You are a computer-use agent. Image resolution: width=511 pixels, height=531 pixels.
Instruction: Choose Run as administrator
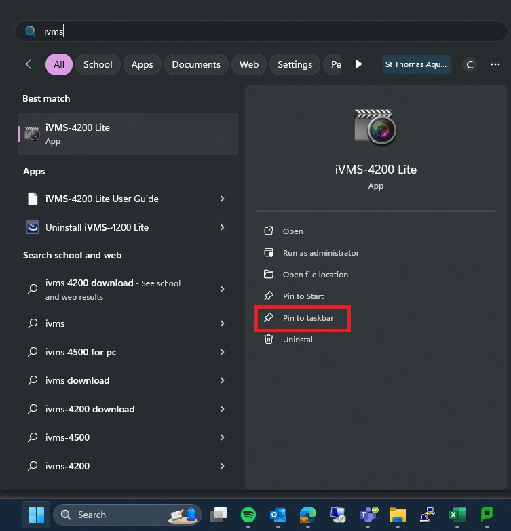(x=320, y=253)
